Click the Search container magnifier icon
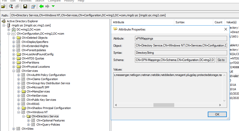239x131 pixels. point(11,6)
